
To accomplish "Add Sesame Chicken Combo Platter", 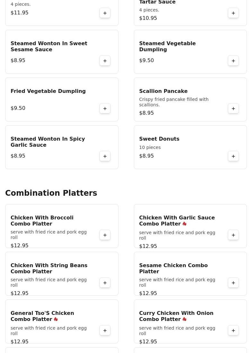I will [233, 283].
